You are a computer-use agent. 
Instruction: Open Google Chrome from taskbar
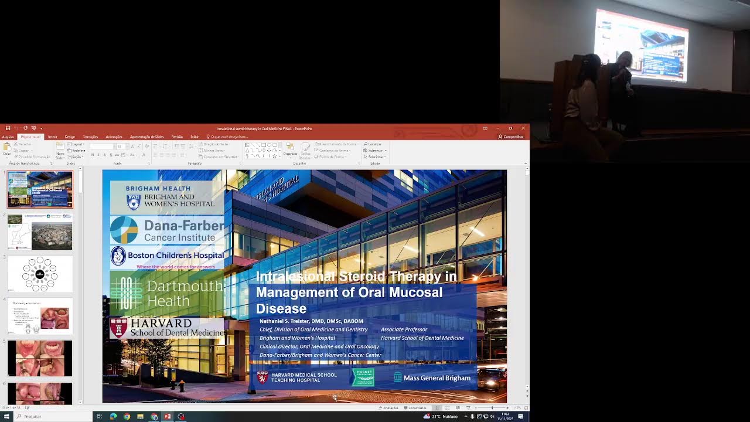127,417
